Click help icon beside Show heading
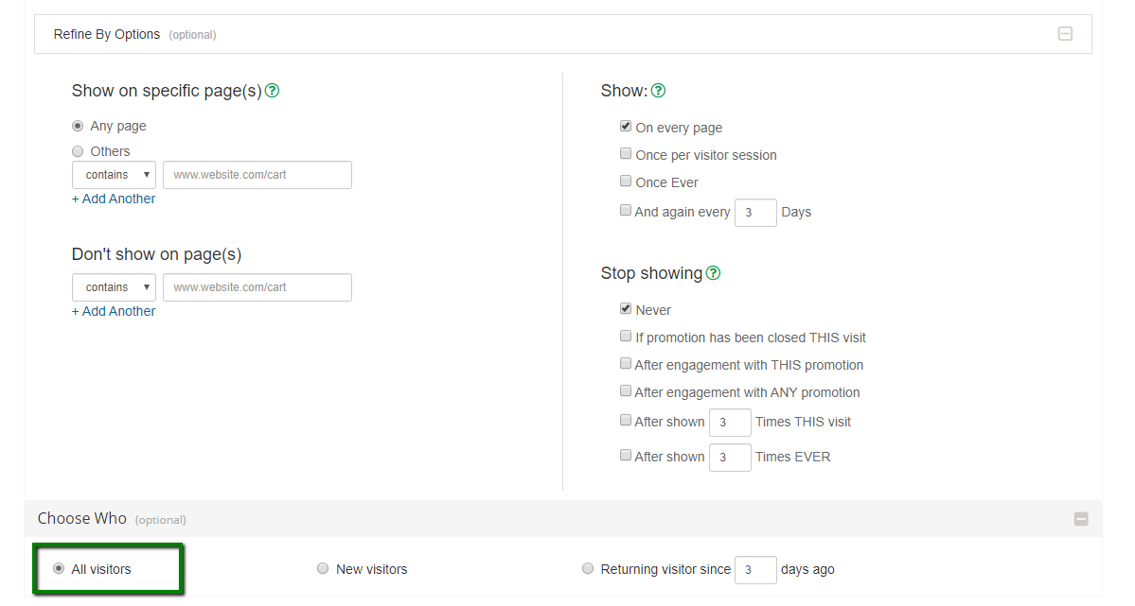The height and width of the screenshot is (606, 1135). coord(659,92)
